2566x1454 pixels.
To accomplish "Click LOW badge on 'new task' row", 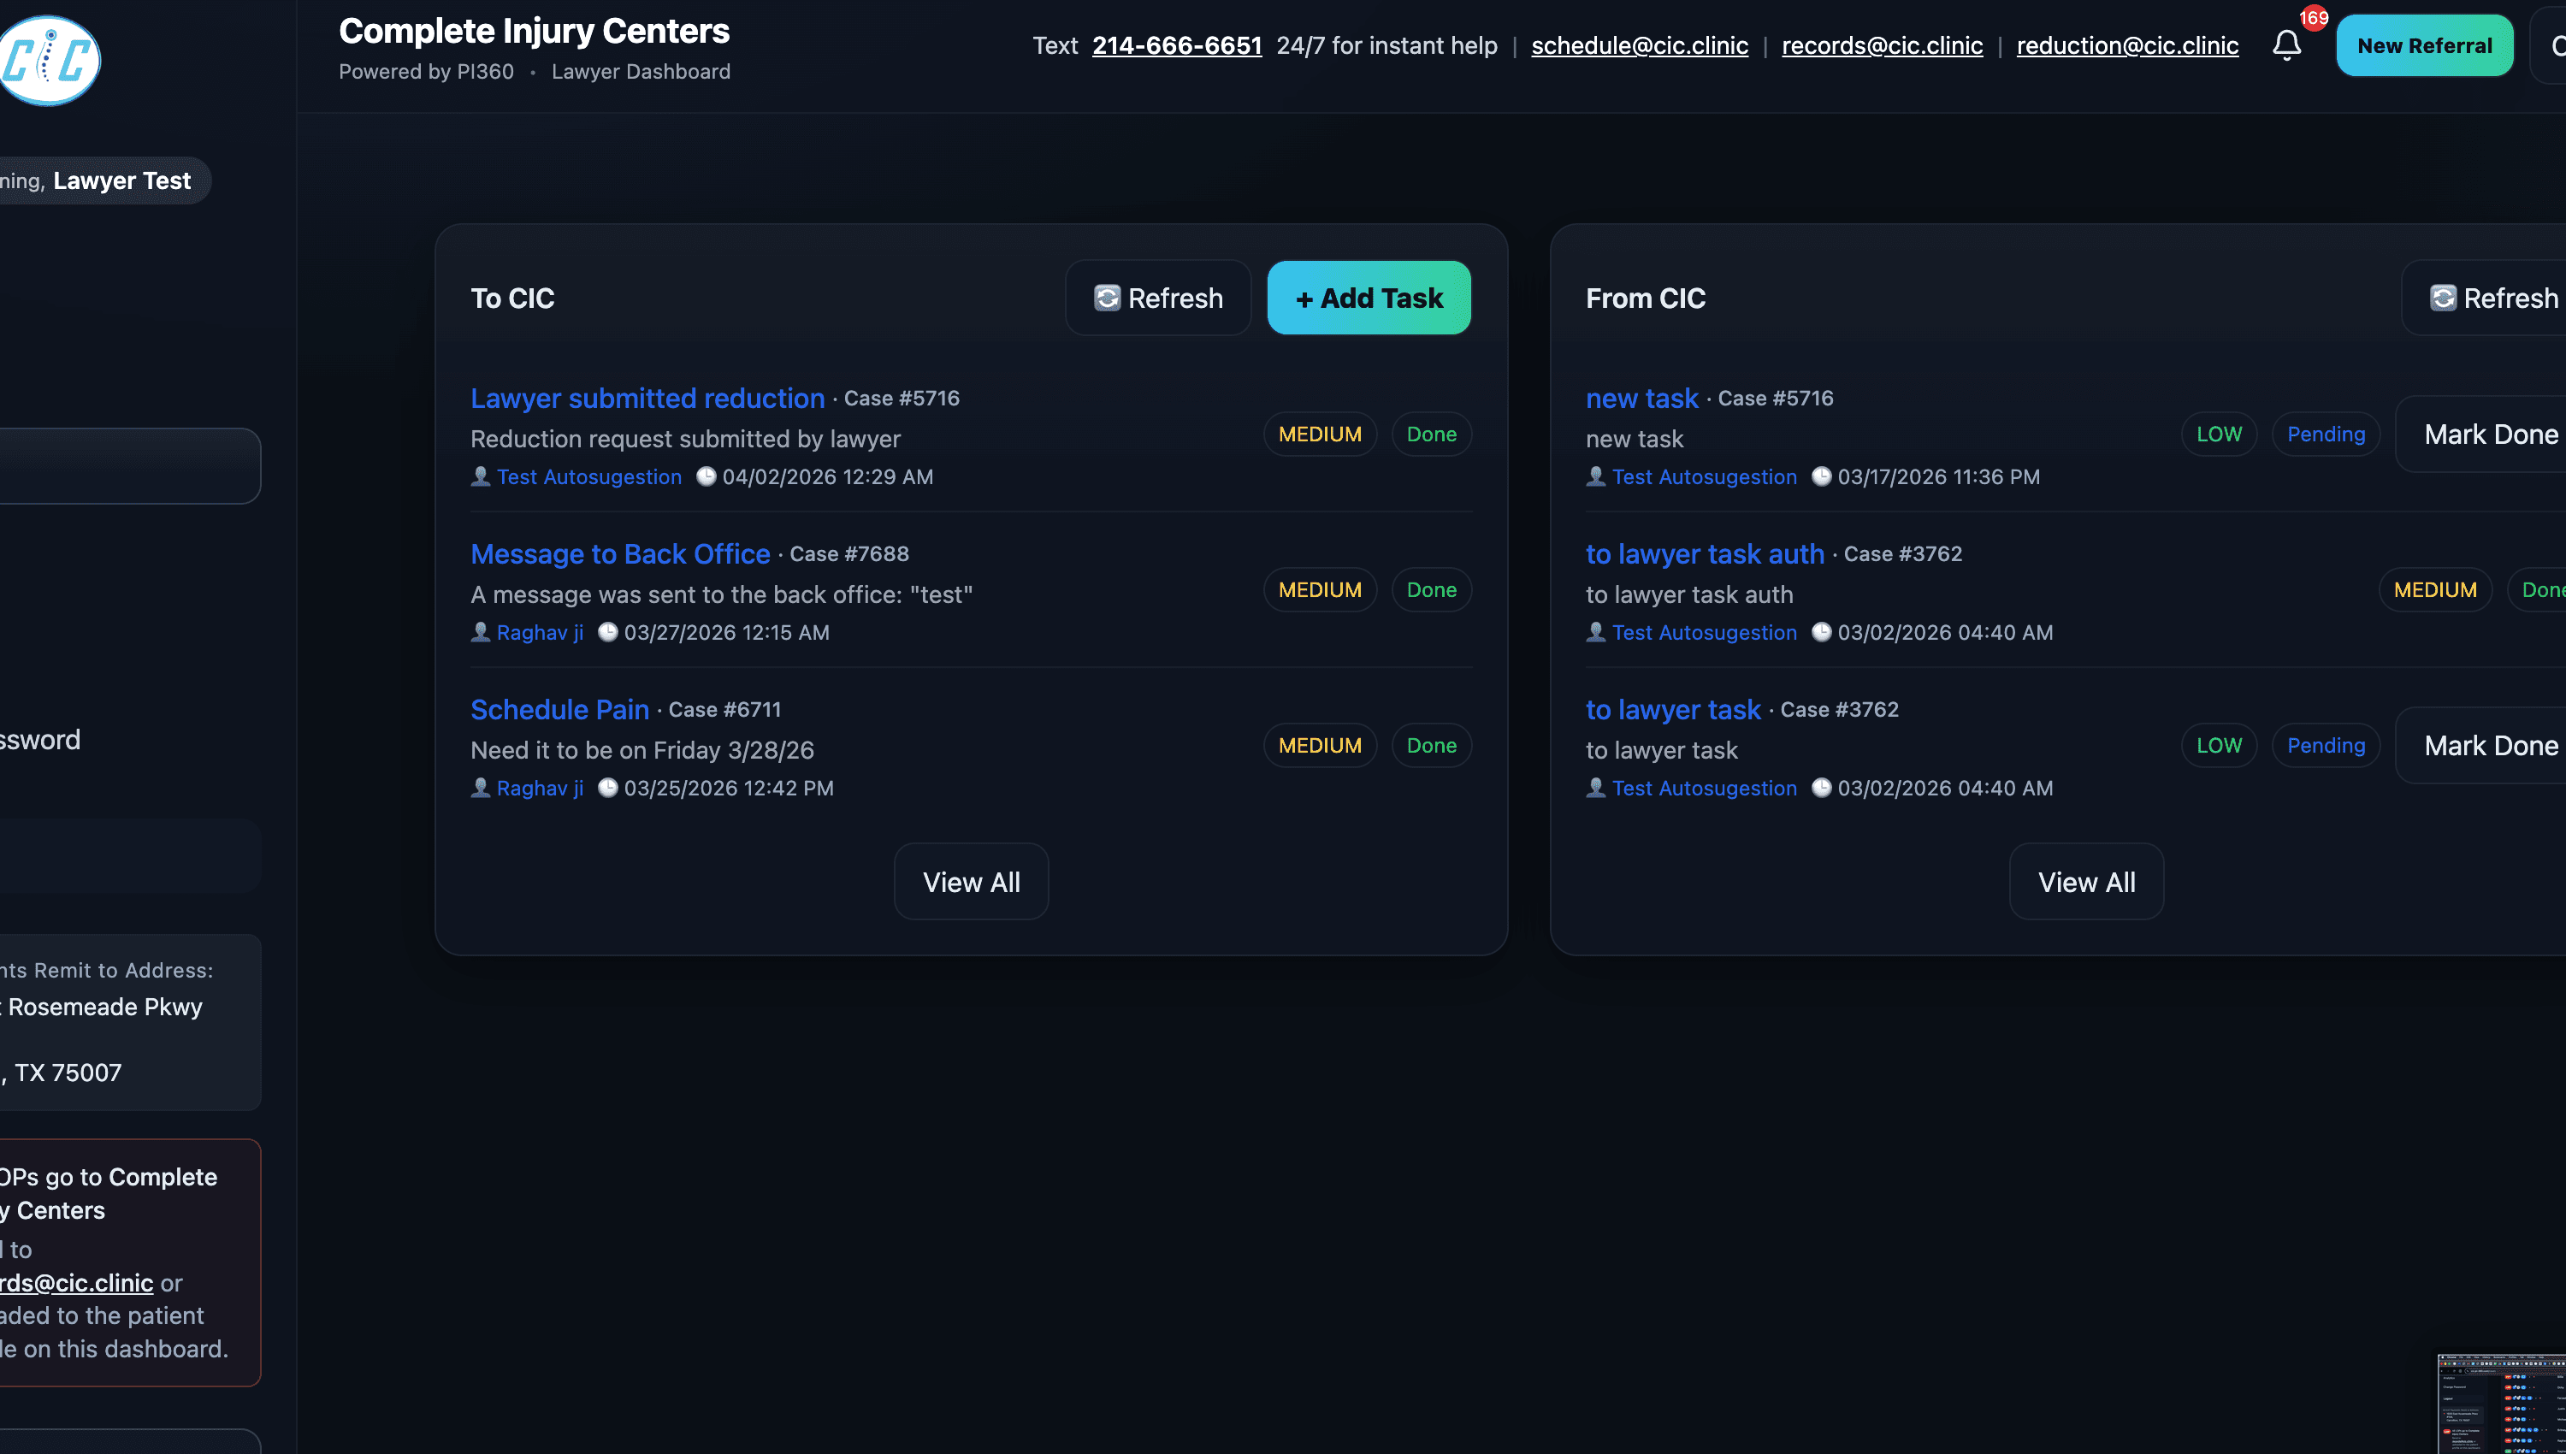I will click(x=2218, y=434).
